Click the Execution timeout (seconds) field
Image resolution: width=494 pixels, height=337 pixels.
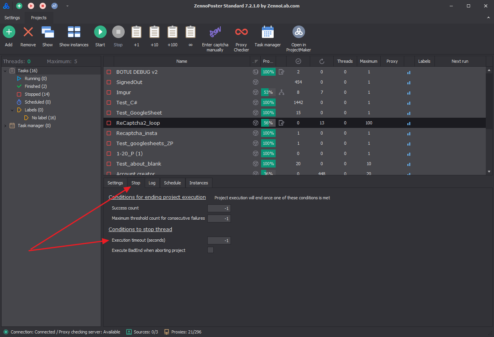(219, 240)
